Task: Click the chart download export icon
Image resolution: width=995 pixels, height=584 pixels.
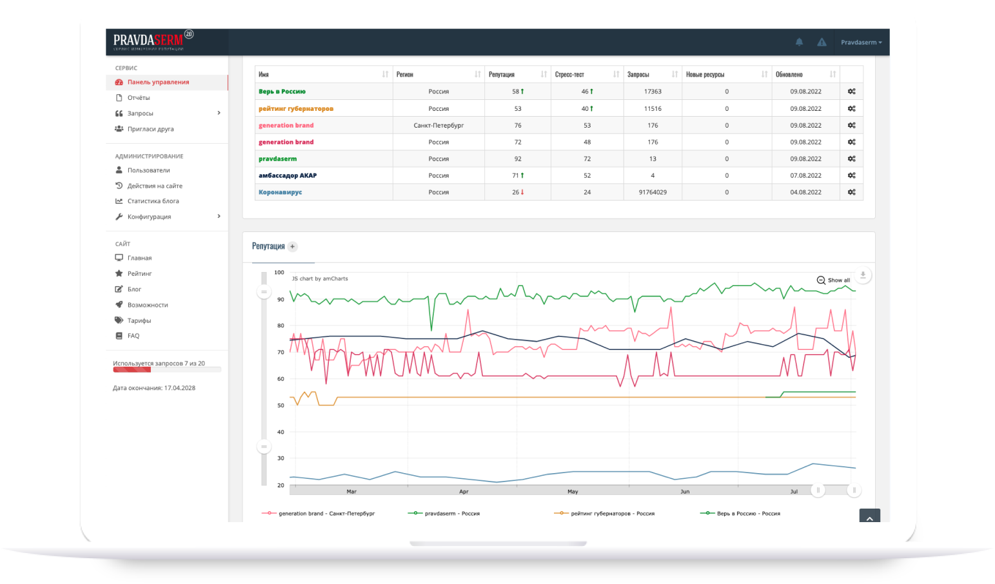Action: pos(863,275)
